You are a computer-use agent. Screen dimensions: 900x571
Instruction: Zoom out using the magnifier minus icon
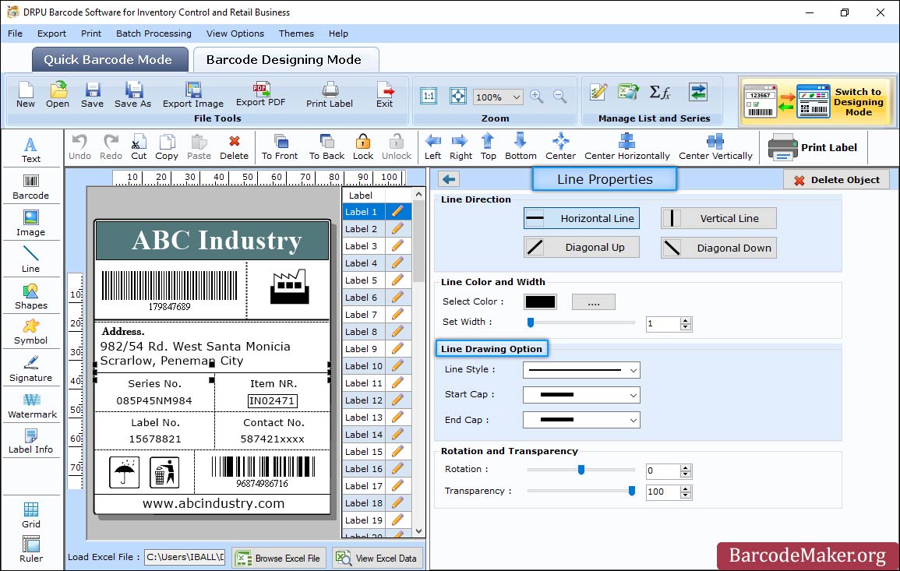click(x=560, y=97)
